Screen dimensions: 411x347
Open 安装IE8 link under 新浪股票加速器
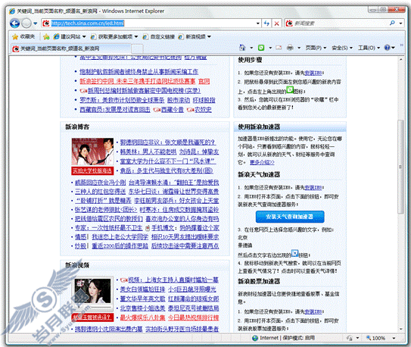click(x=313, y=312)
